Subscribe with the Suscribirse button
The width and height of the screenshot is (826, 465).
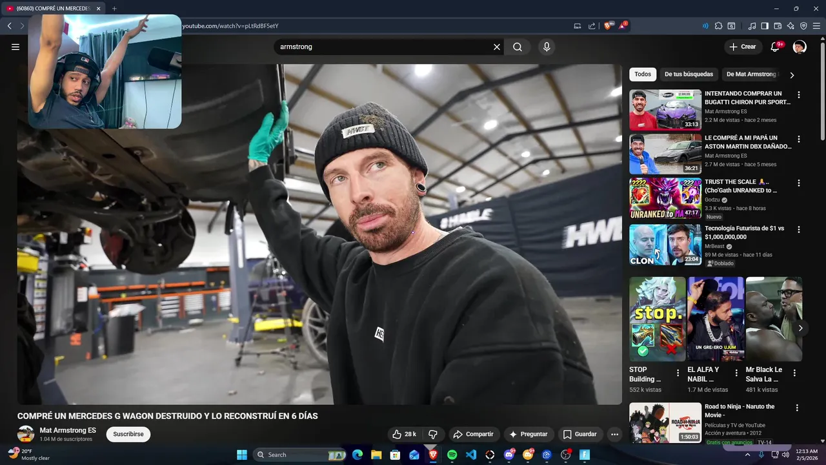tap(128, 434)
